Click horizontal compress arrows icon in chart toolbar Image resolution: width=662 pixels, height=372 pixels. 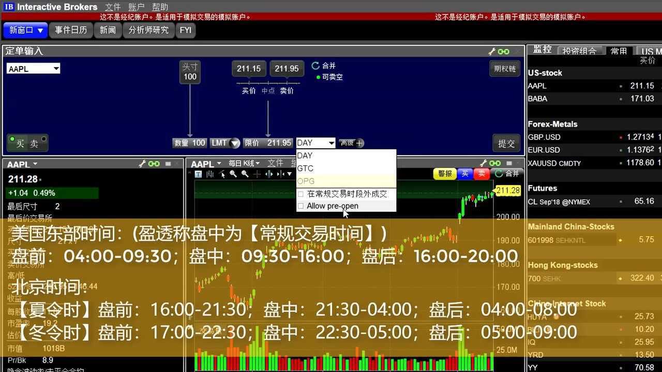[x=280, y=174]
